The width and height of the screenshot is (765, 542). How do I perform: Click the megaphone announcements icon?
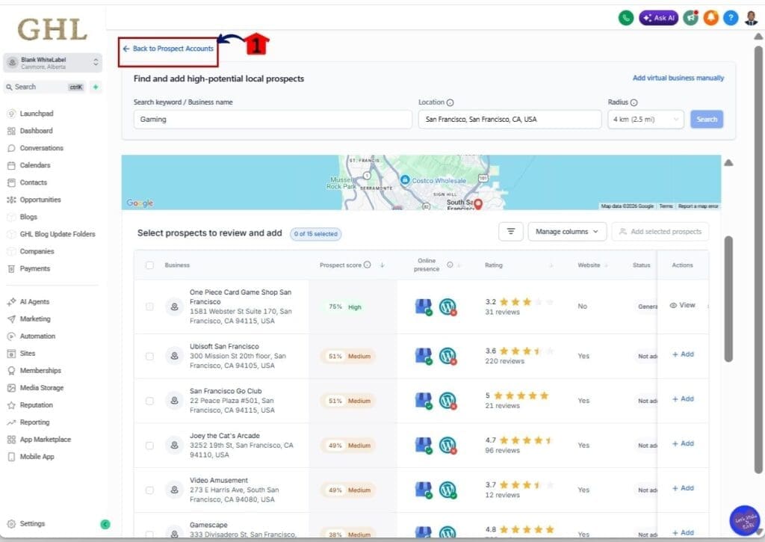pos(690,18)
